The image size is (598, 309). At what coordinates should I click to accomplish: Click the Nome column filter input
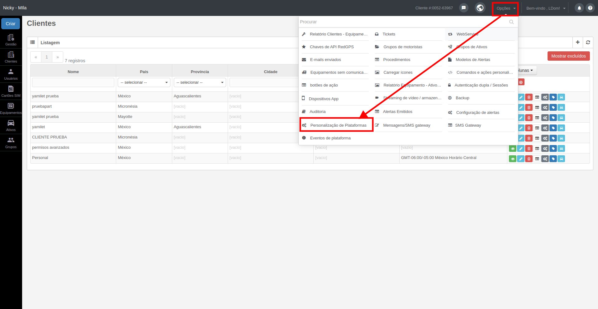(73, 82)
